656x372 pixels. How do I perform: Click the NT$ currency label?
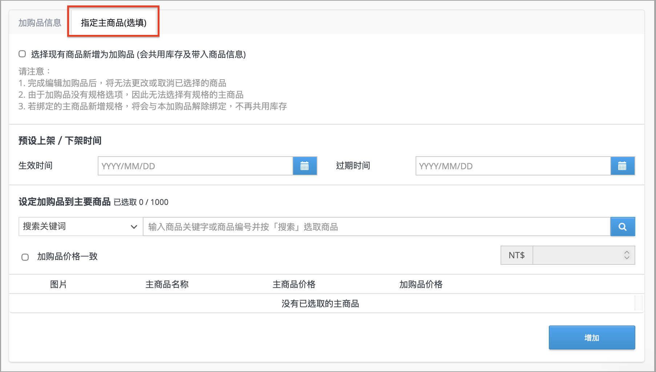point(517,255)
